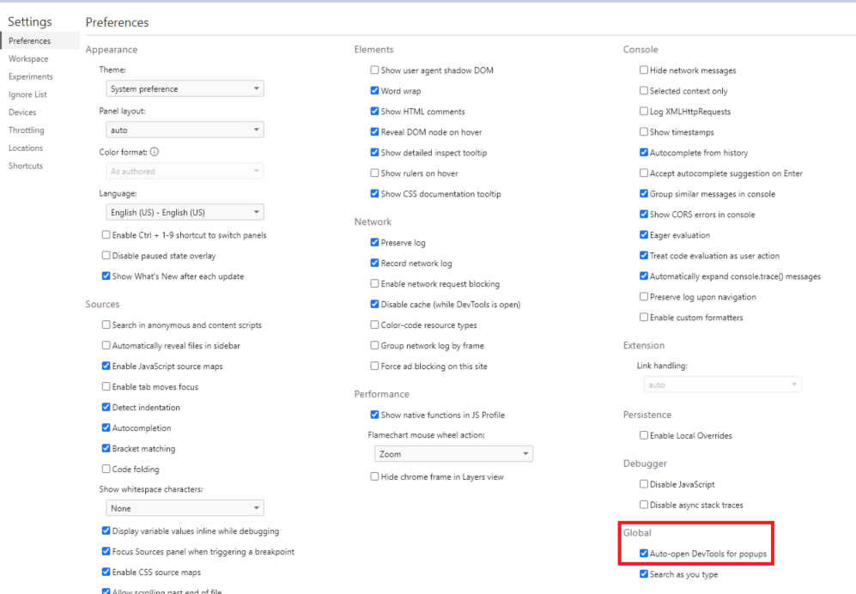Disable Word wrap in Elements

coord(374,90)
